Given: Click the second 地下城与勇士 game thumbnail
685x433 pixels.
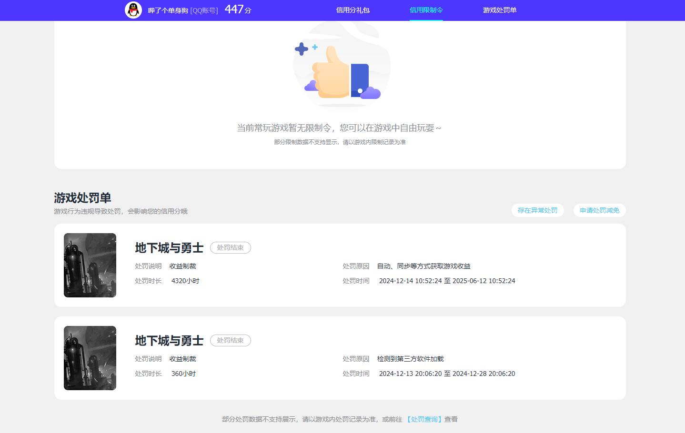Looking at the screenshot, I should point(90,358).
